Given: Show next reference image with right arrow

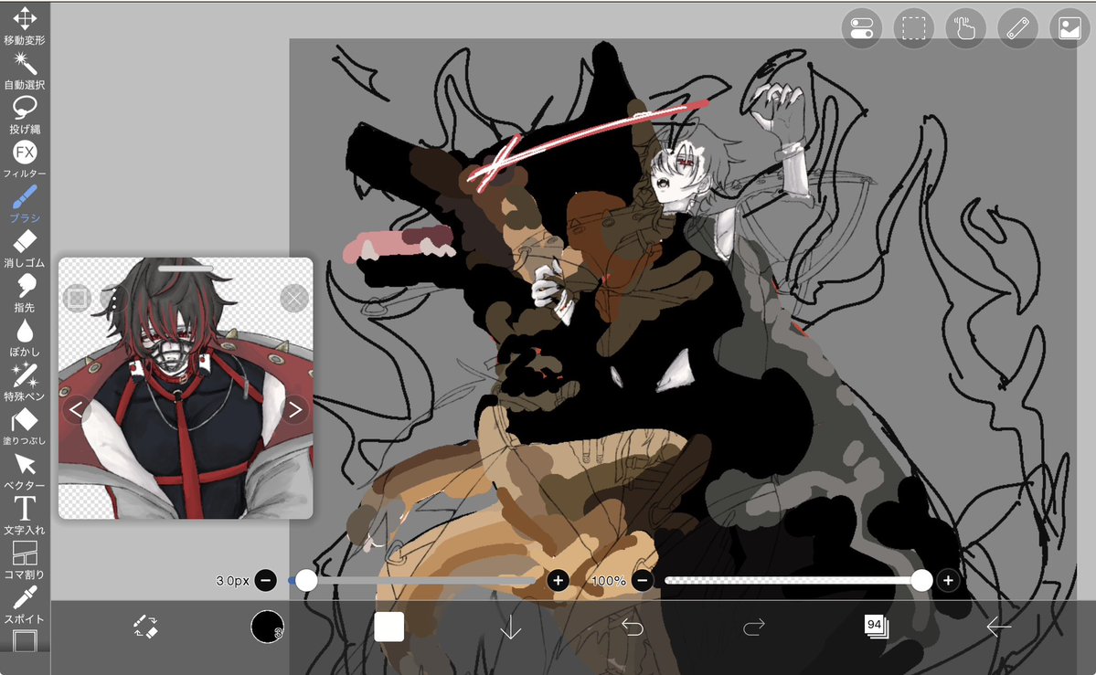Looking at the screenshot, I should 295,409.
